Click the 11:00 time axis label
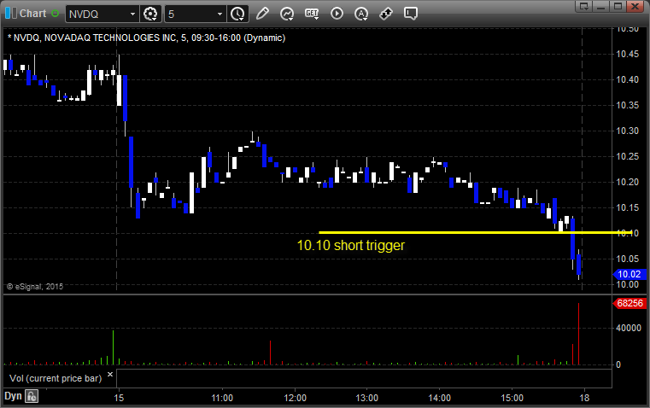 [222, 398]
